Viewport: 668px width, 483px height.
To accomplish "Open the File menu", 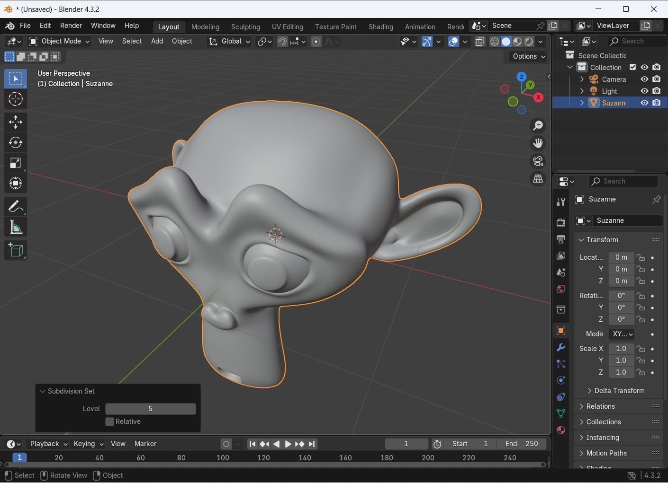I will point(25,26).
